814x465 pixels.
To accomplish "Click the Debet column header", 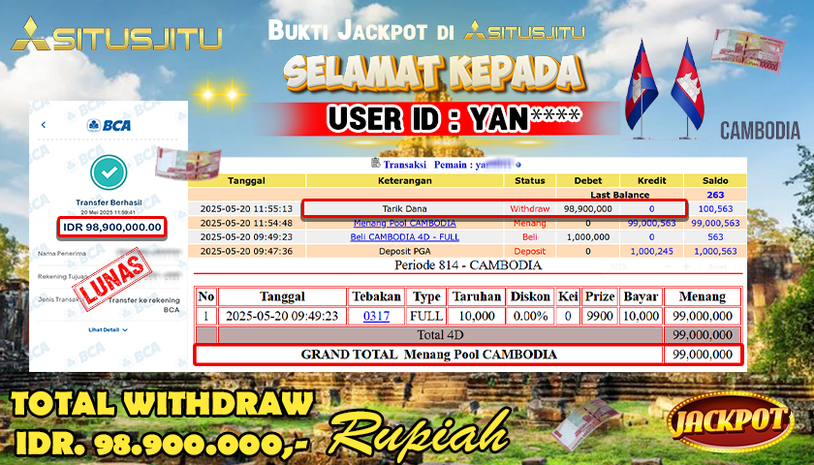I will coord(587,180).
